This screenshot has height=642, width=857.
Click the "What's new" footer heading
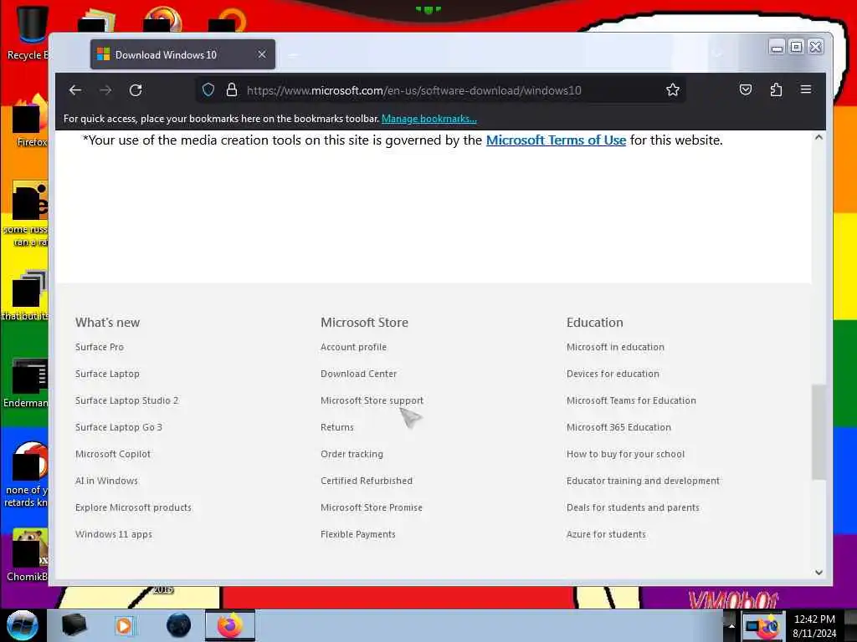[x=108, y=323]
